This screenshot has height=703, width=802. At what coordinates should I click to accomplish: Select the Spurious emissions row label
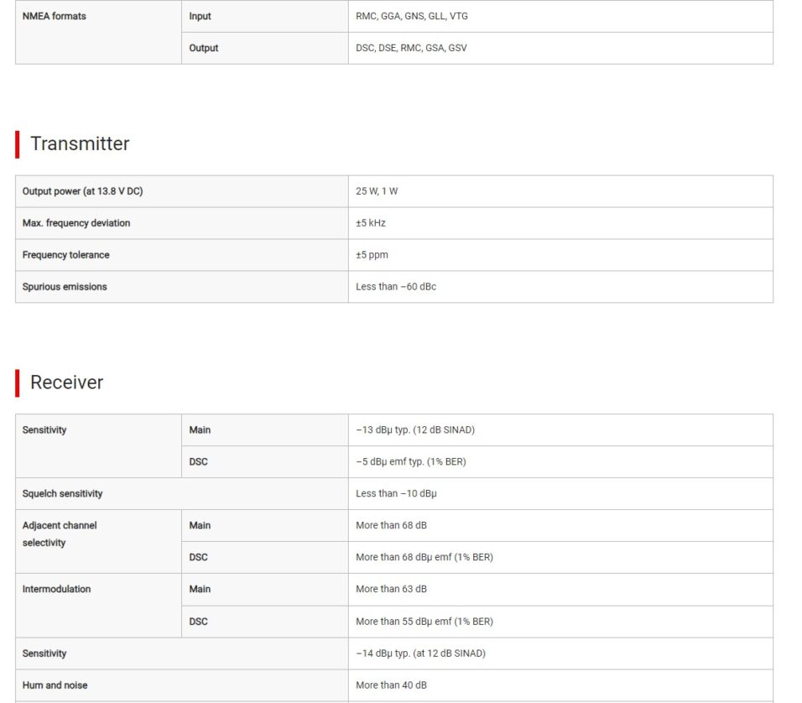point(65,287)
